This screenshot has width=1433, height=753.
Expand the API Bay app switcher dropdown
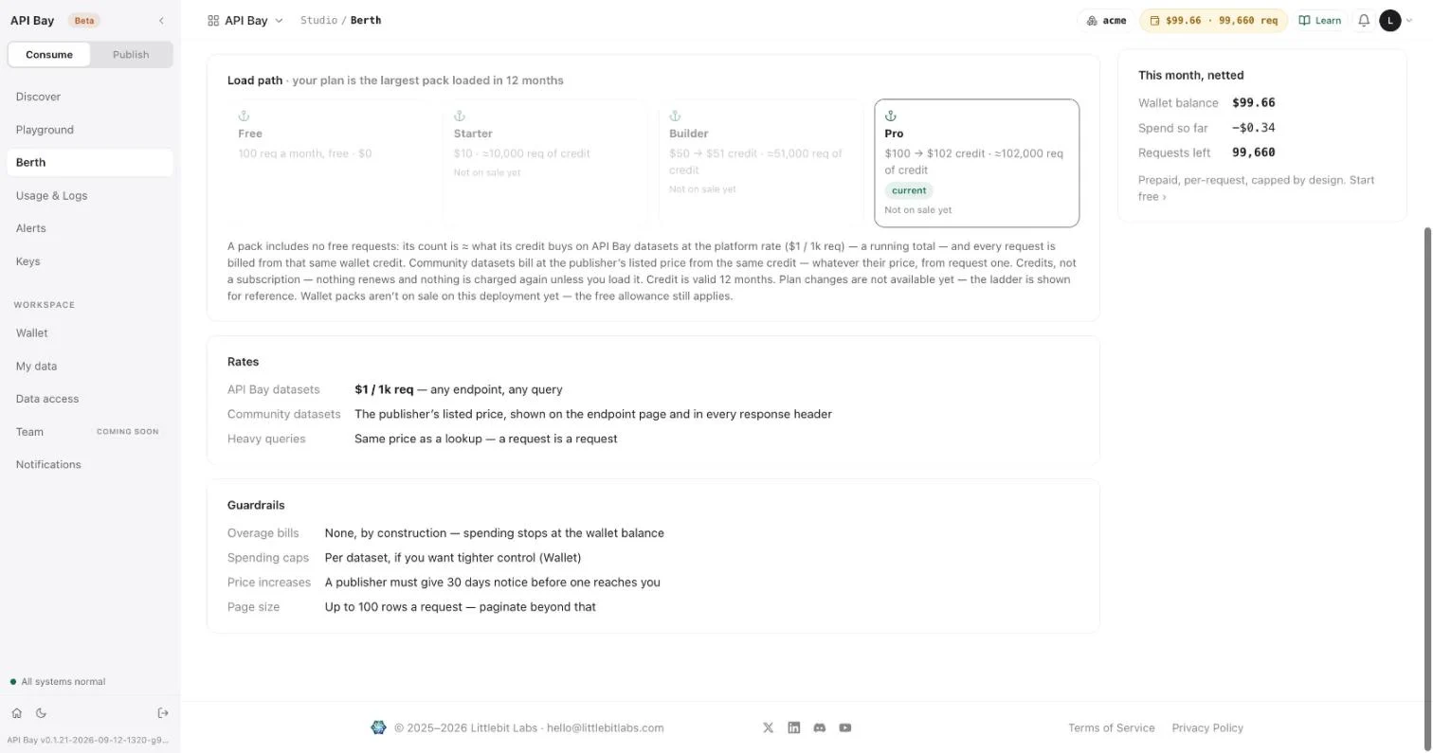pyautogui.click(x=245, y=20)
